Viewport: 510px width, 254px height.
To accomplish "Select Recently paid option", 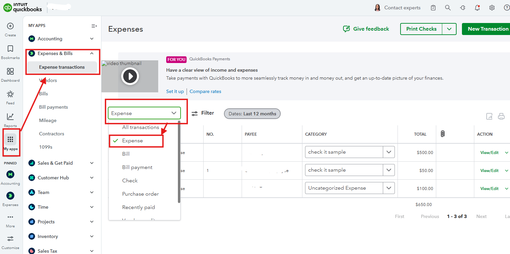I will [139, 207].
